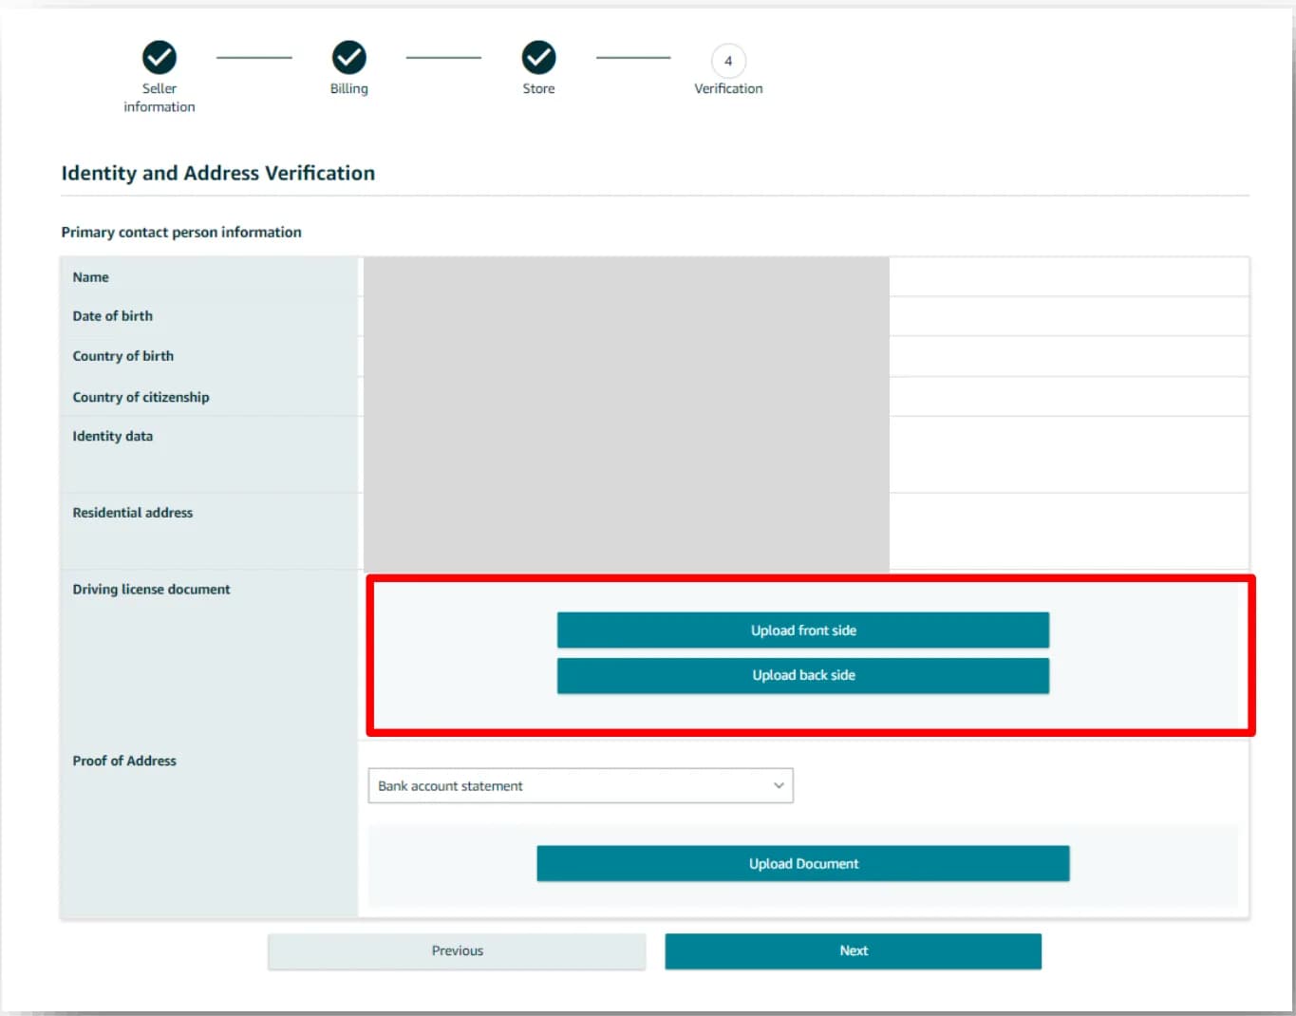The height and width of the screenshot is (1016, 1296).
Task: Click the Country of citizenship label
Action: click(141, 397)
